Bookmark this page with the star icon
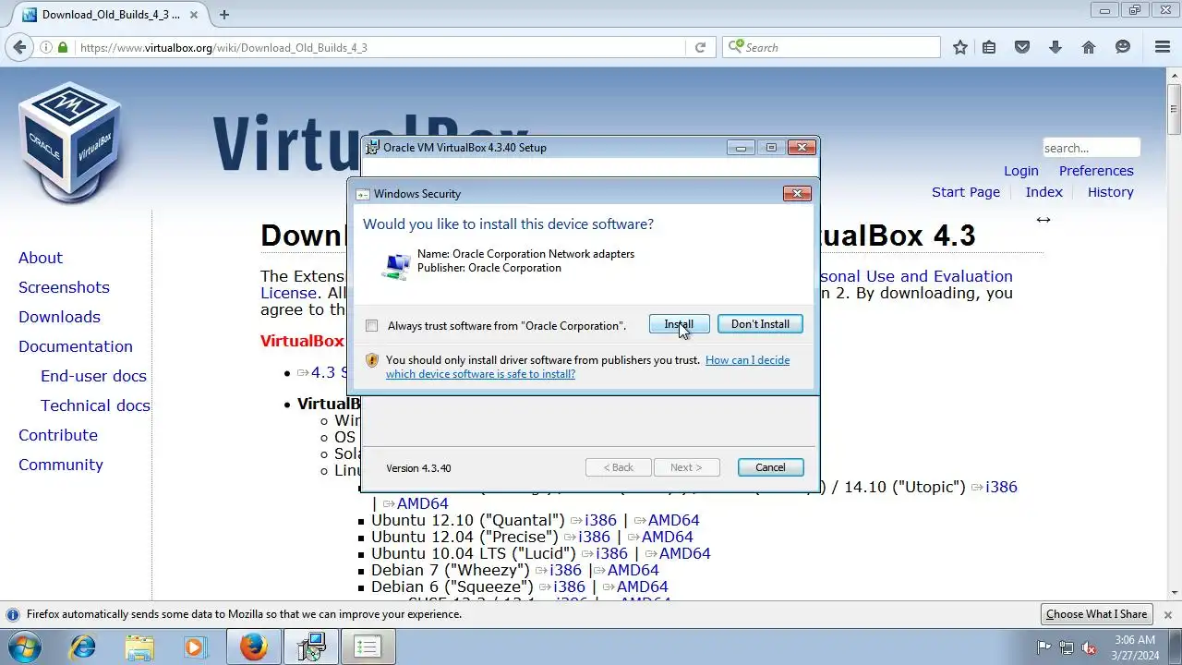 (x=960, y=47)
